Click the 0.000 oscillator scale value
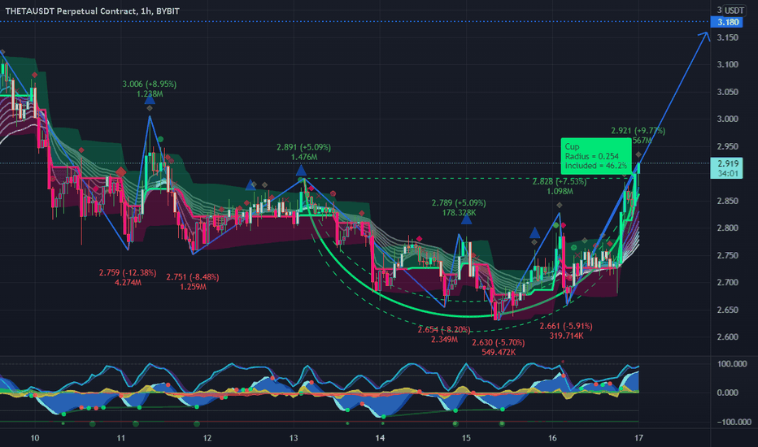This screenshot has height=447, width=758. (728, 393)
